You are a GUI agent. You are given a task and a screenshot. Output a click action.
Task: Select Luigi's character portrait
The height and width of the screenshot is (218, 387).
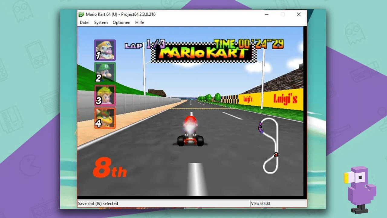coord(105,73)
